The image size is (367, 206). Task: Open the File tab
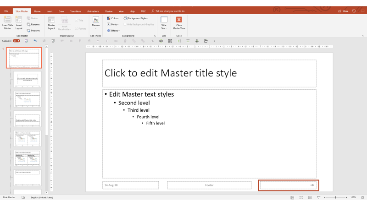pyautogui.click(x=6, y=11)
